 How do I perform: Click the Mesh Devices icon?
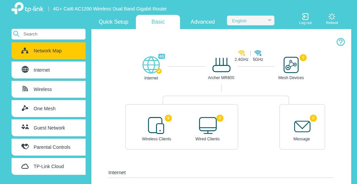point(291,65)
